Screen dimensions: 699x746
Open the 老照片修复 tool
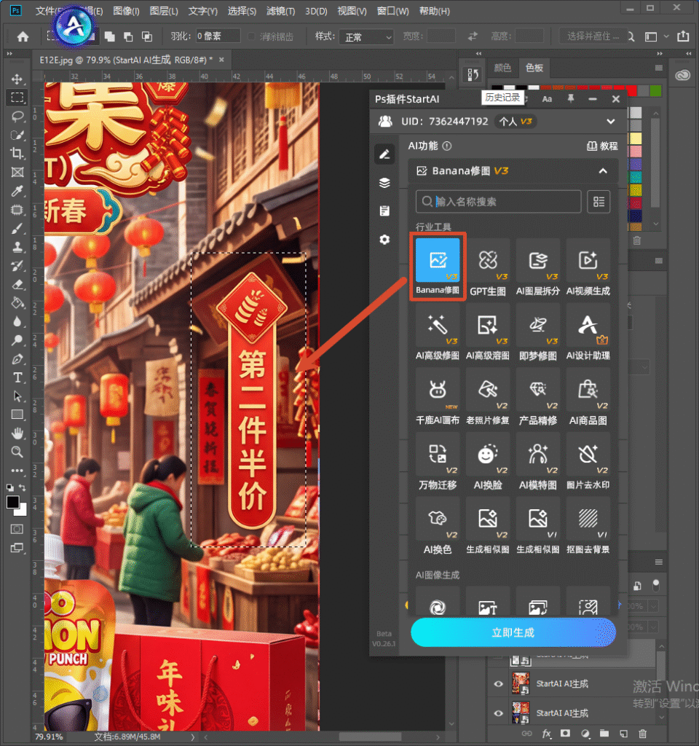coord(488,397)
